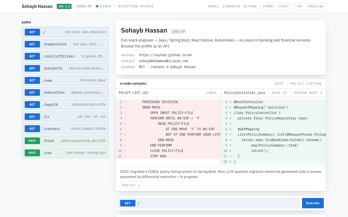Click the PolicyController.java file name

click(244, 93)
